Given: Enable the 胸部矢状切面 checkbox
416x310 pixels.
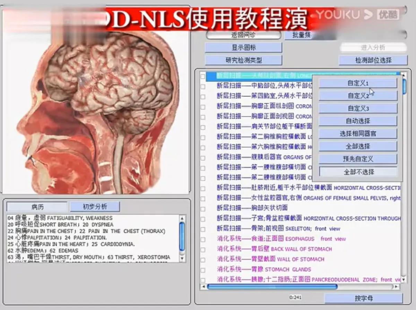Looking at the screenshot, I should 203,208.
